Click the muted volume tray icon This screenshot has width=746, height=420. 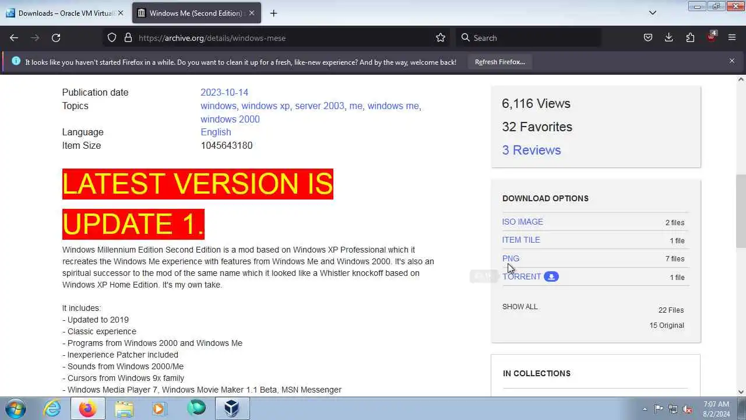pyautogui.click(x=688, y=409)
